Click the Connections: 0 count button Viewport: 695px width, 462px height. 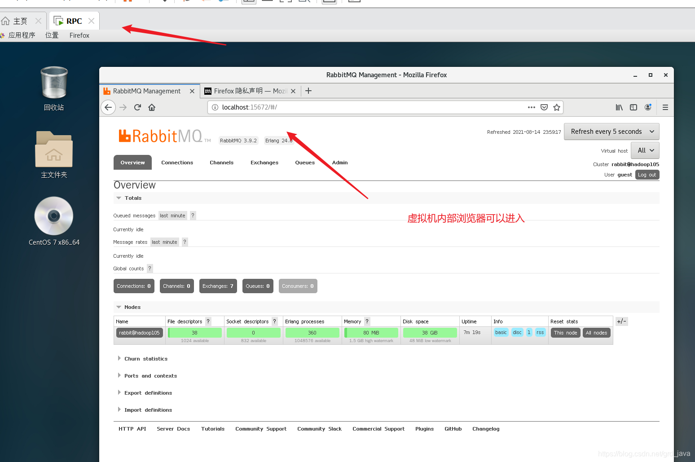tap(134, 286)
